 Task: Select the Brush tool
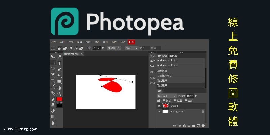53,99
